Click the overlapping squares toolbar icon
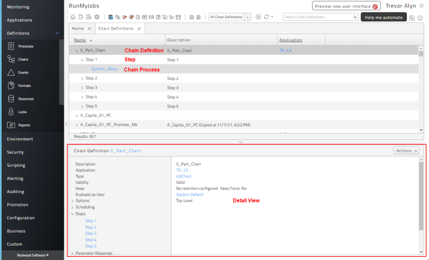Viewport: 429px width, 260px height. [x=117, y=17]
